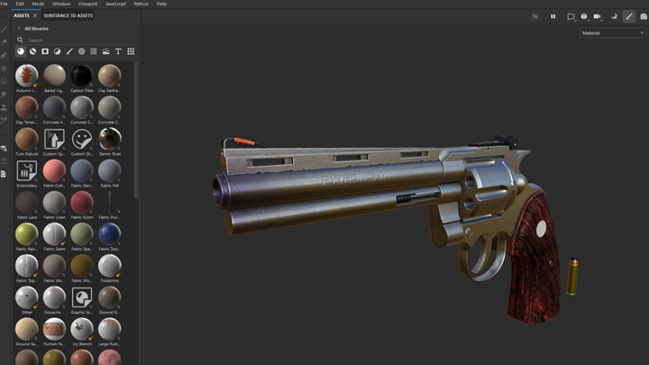Image resolution: width=649 pixels, height=365 pixels.
Task: Choose the Large Rust material
Action: pyautogui.click(x=110, y=329)
